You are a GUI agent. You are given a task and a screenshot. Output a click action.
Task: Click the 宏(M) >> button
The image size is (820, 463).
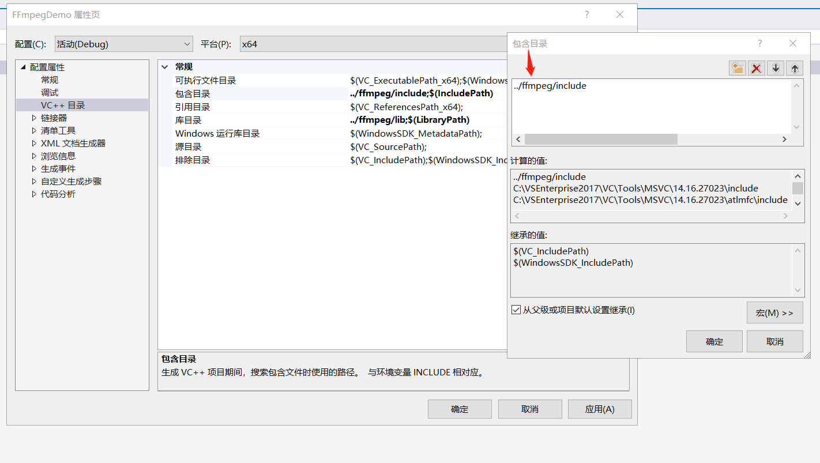(x=774, y=313)
